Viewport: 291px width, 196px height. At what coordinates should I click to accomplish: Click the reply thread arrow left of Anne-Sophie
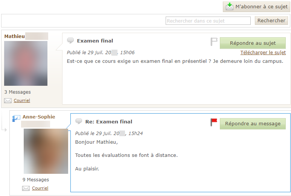click(4, 130)
